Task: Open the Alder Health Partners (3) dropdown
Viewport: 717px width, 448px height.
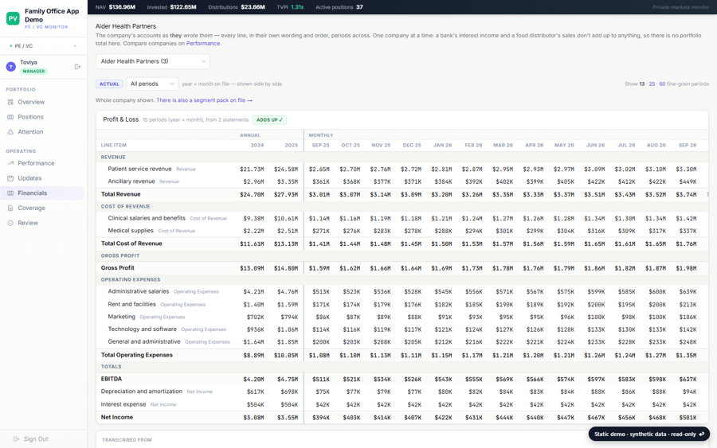Action: pyautogui.click(x=153, y=61)
